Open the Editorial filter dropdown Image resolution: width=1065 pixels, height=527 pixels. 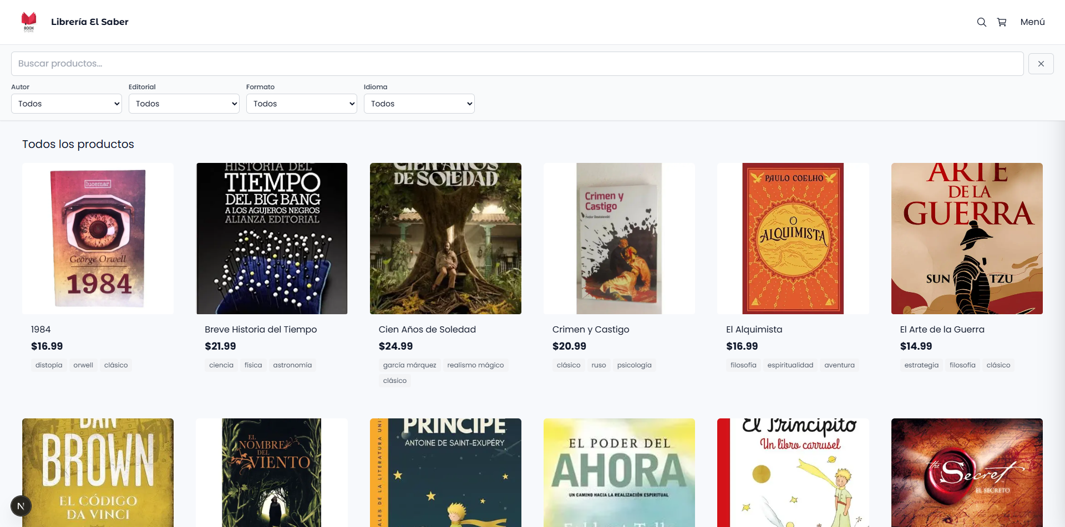click(184, 104)
